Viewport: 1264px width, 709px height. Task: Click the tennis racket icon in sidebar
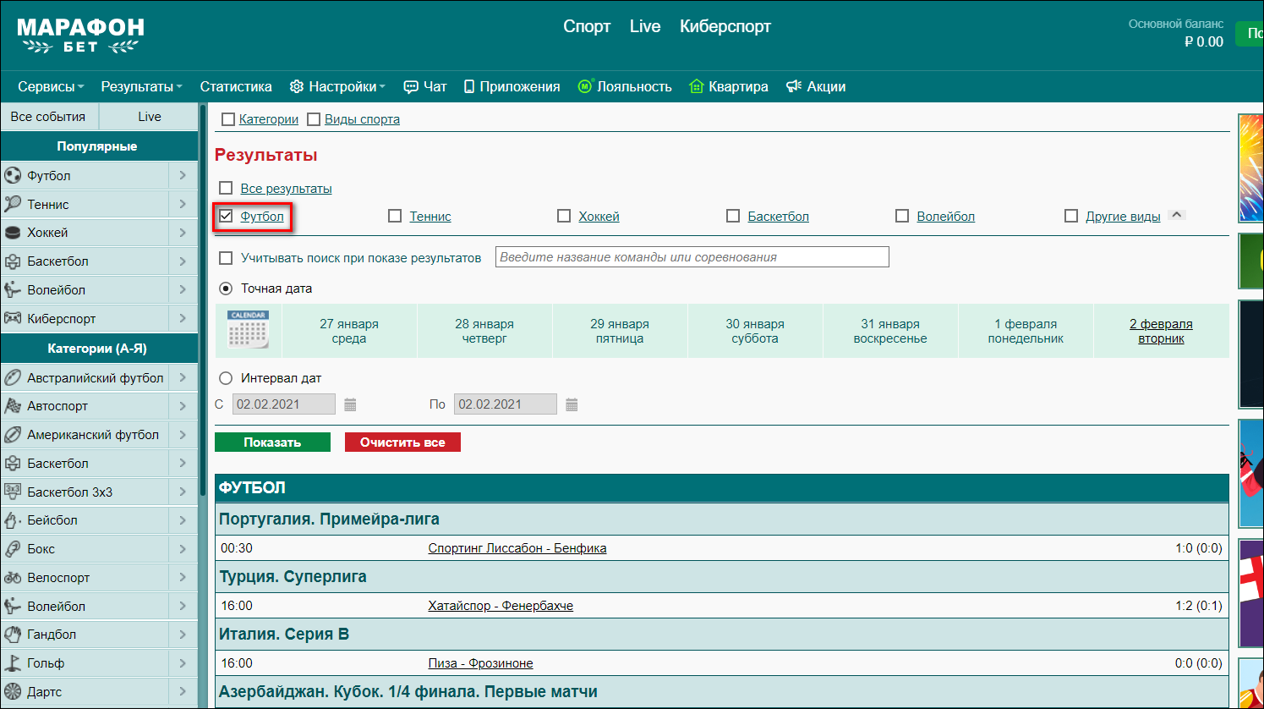[x=13, y=204]
